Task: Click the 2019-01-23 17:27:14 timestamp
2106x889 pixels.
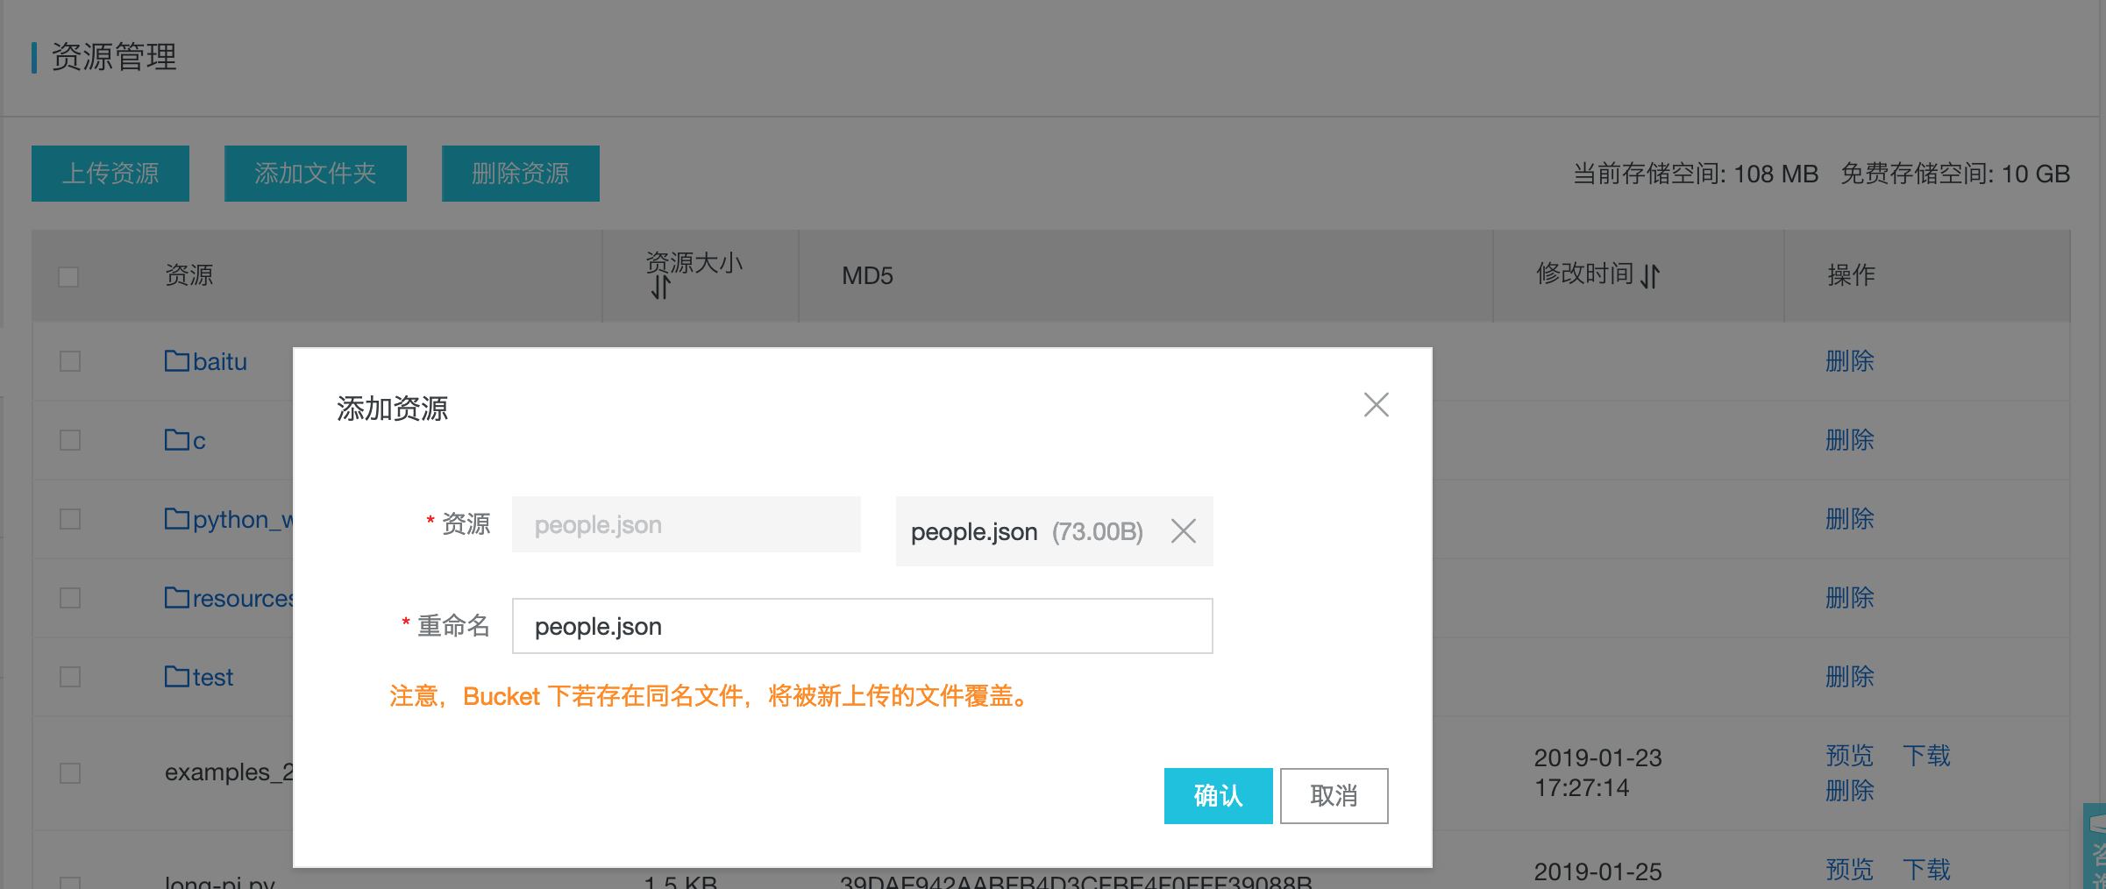Action: click(x=1598, y=772)
